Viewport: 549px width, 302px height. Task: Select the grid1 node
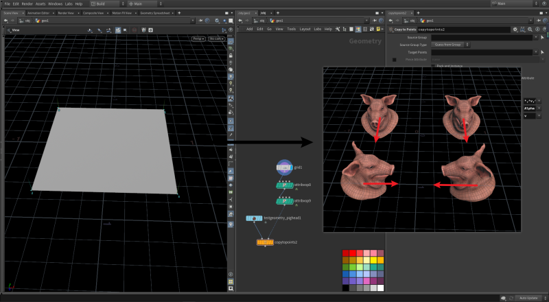click(x=283, y=167)
